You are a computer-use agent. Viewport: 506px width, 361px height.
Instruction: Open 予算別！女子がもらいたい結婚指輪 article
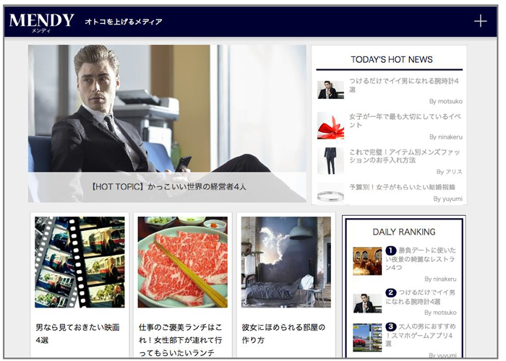tap(402, 187)
